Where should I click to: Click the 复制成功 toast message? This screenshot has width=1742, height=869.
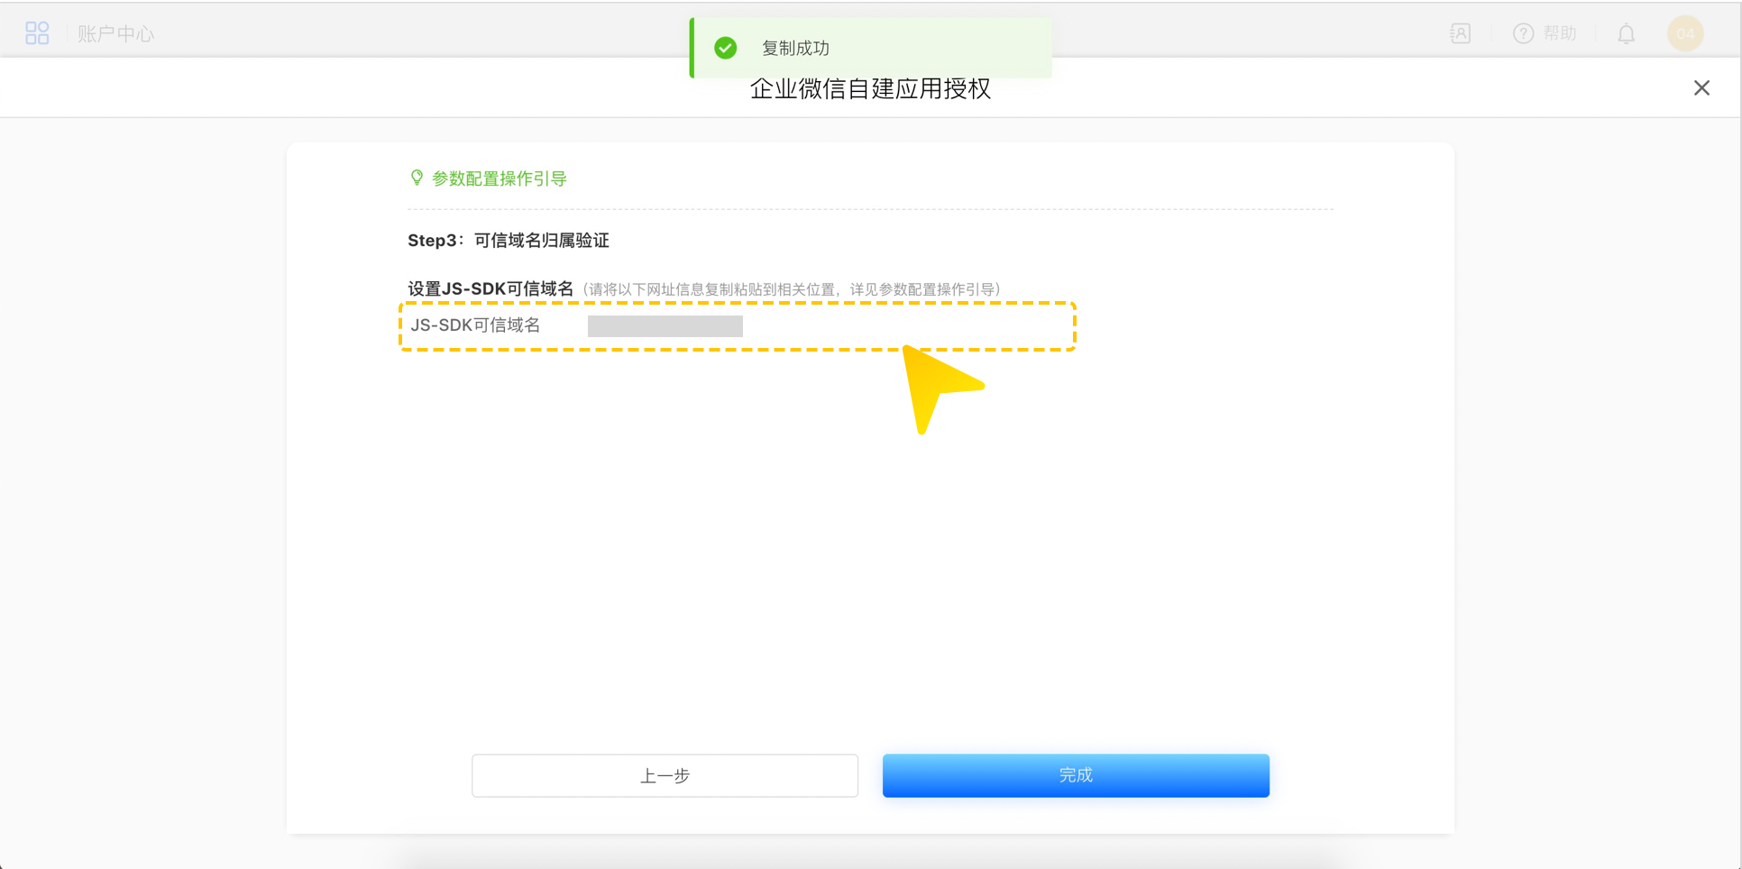795,48
